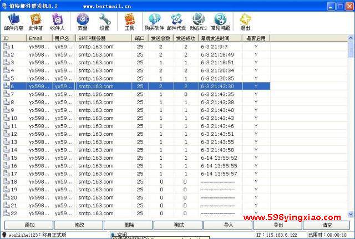Click the 邮件代发 mail delivery icon
The width and height of the screenshot is (355, 239).
click(176, 22)
